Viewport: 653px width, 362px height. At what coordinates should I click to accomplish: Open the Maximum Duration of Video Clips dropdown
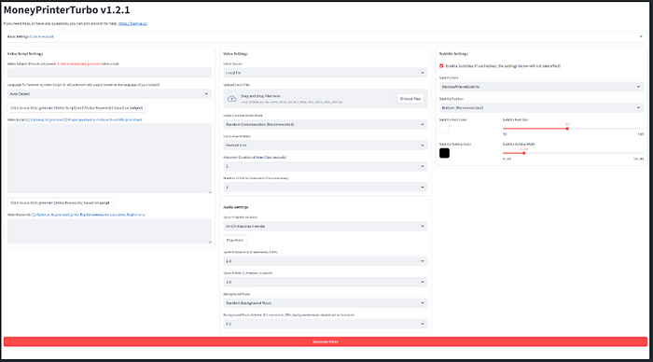coord(325,166)
